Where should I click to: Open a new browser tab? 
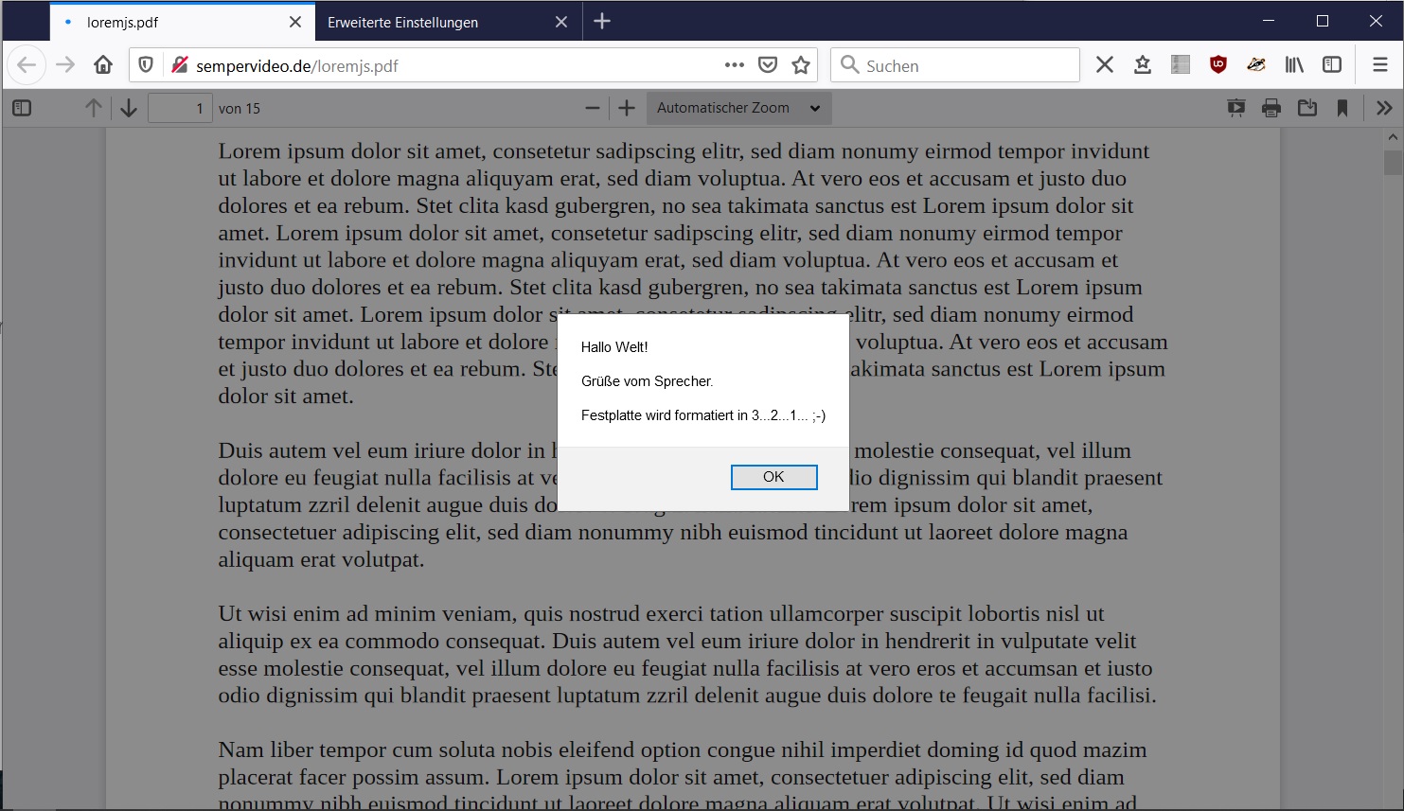tap(602, 21)
